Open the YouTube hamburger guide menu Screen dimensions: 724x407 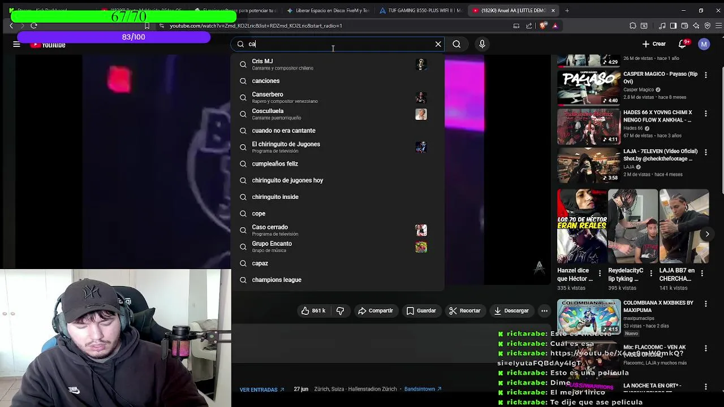(x=16, y=44)
